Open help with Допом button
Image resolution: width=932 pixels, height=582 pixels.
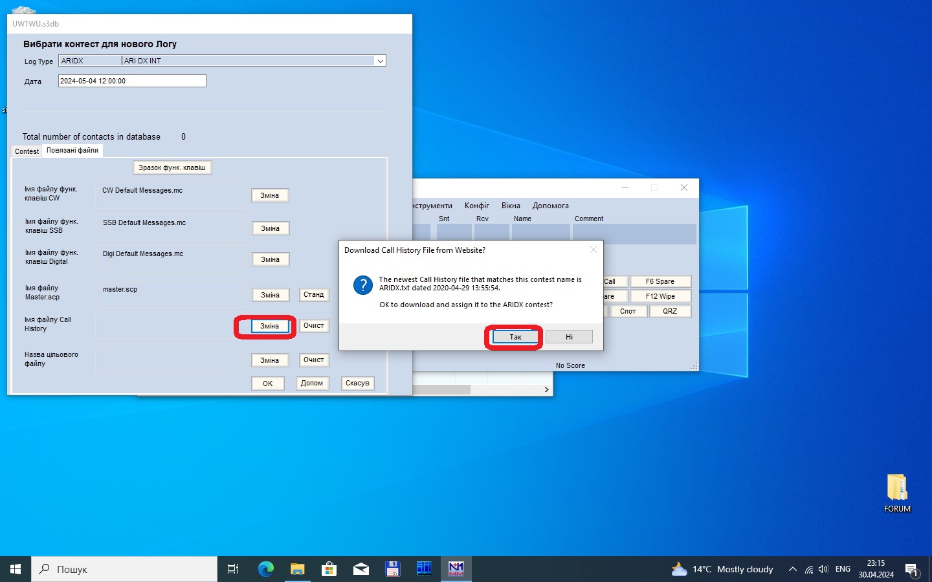[312, 383]
